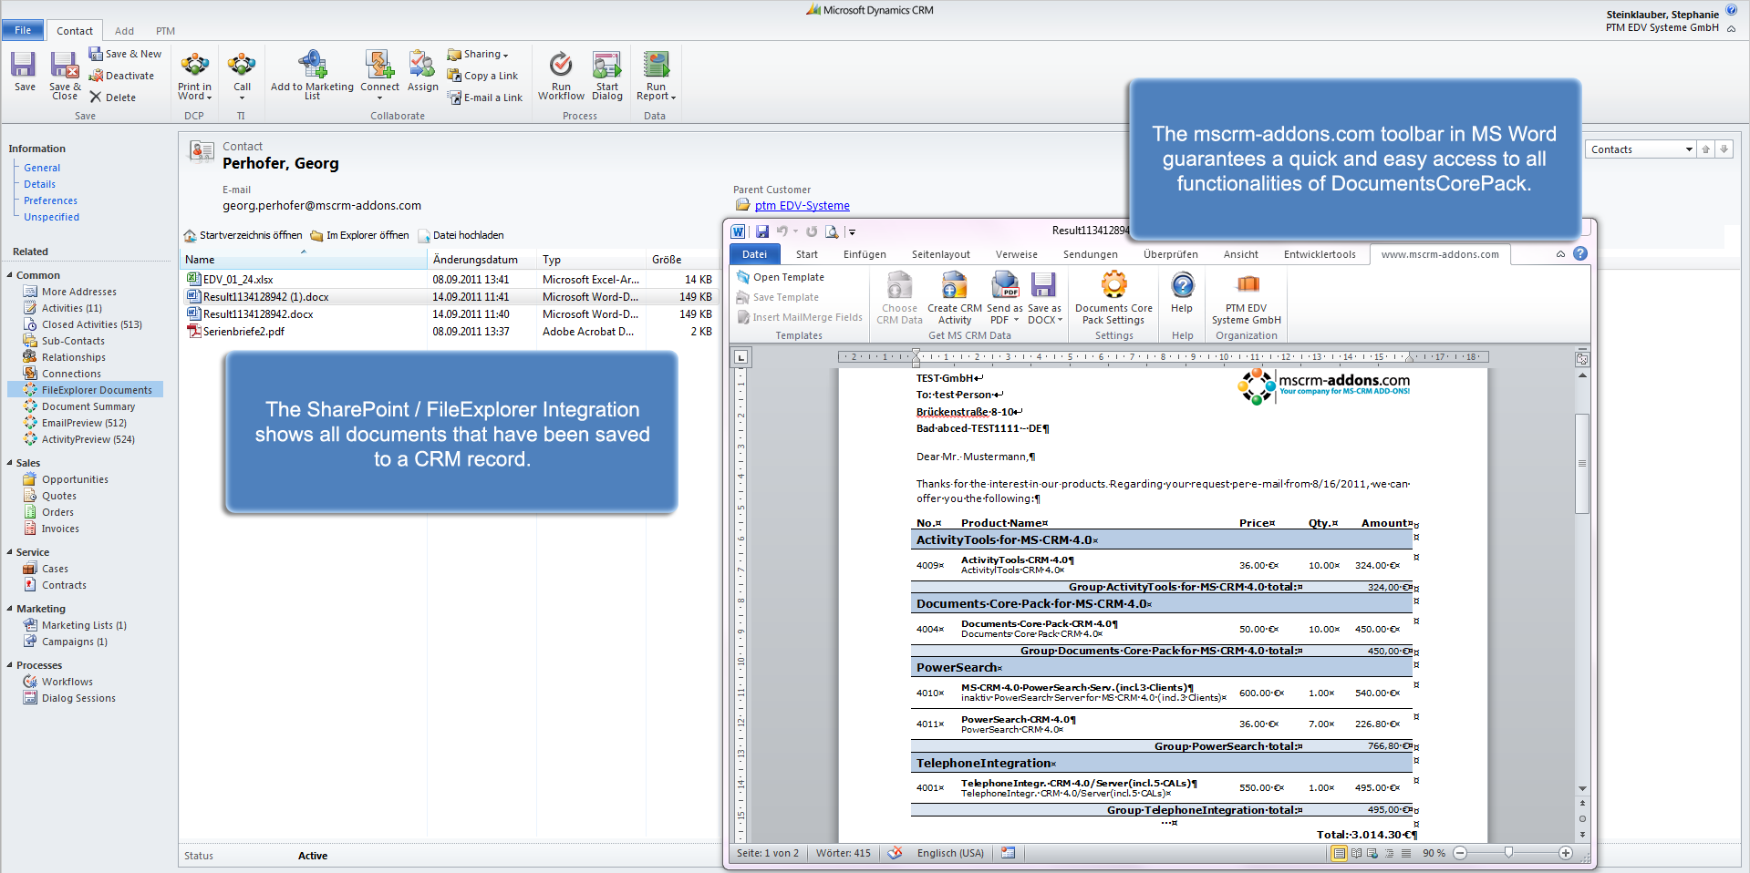Viewport: 1750px width, 873px height.
Task: Open Documents Core Pack Settings
Action: point(1113,298)
